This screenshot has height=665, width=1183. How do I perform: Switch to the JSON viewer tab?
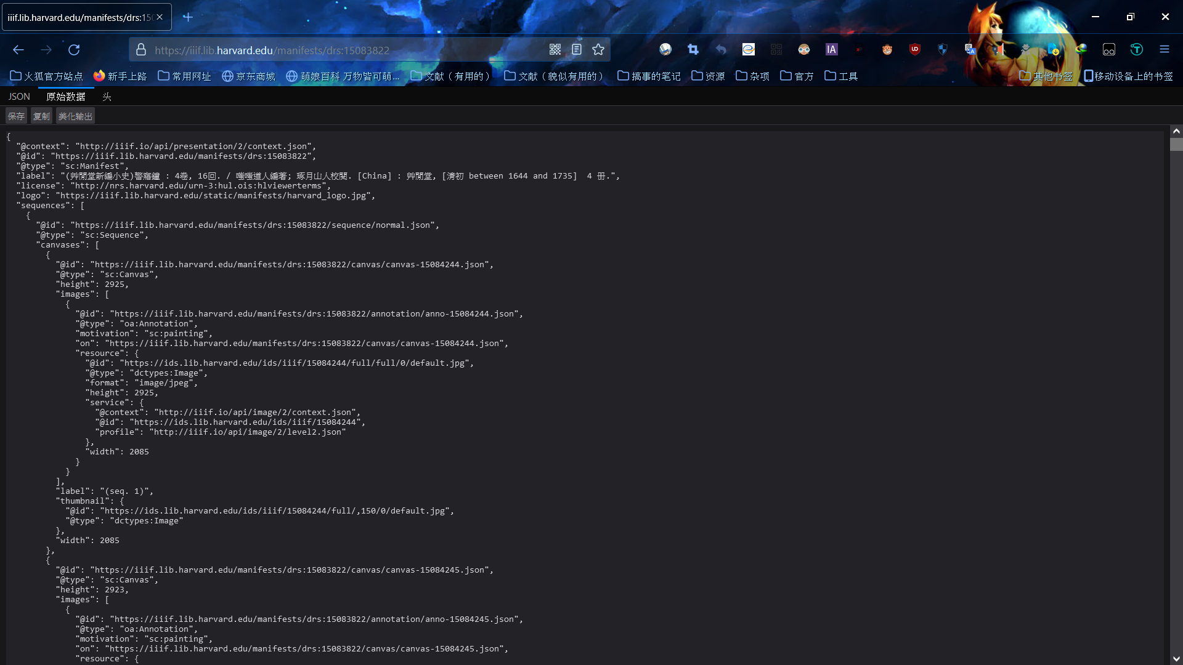(x=19, y=97)
